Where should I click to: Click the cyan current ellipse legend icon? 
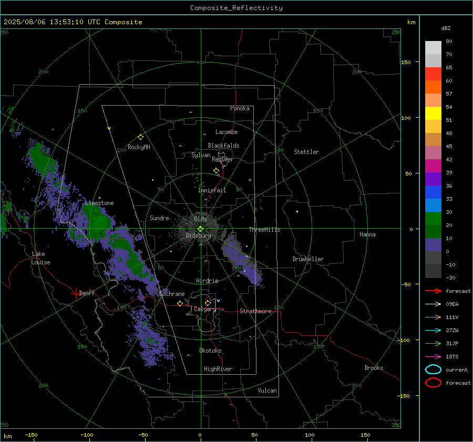[x=433, y=369]
